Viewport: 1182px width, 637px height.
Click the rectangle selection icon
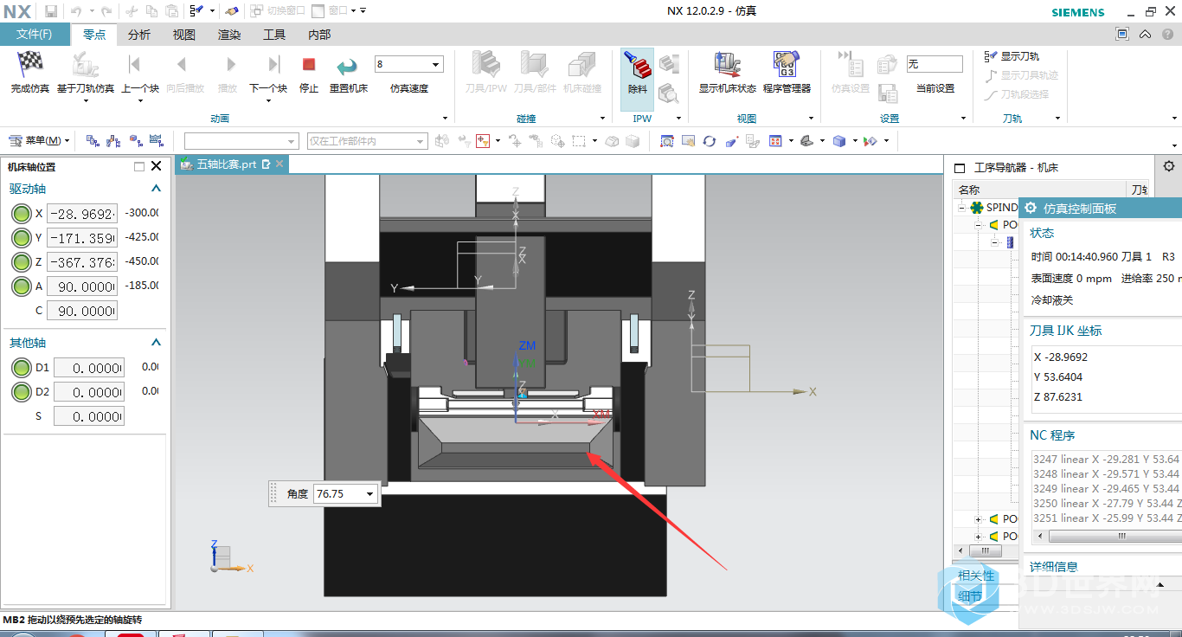(579, 141)
